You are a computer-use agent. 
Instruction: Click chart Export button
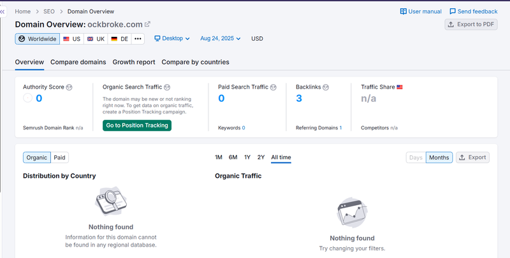click(x=472, y=157)
